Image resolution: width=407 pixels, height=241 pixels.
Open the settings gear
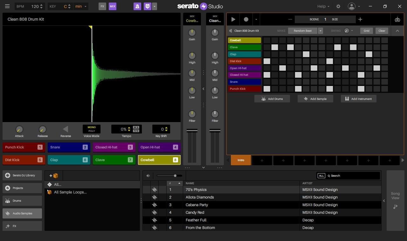338,6
